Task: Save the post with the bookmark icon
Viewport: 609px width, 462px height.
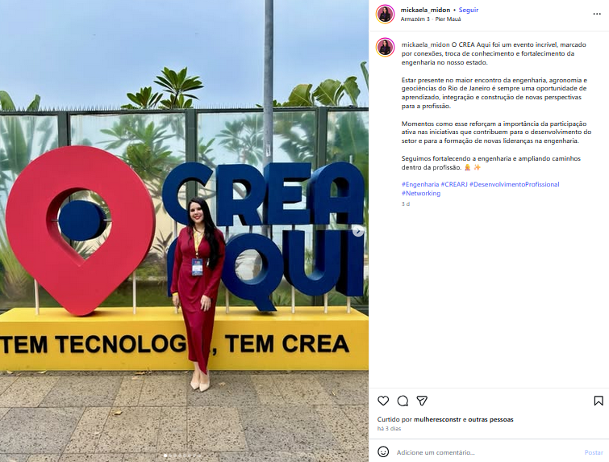Action: tap(599, 401)
